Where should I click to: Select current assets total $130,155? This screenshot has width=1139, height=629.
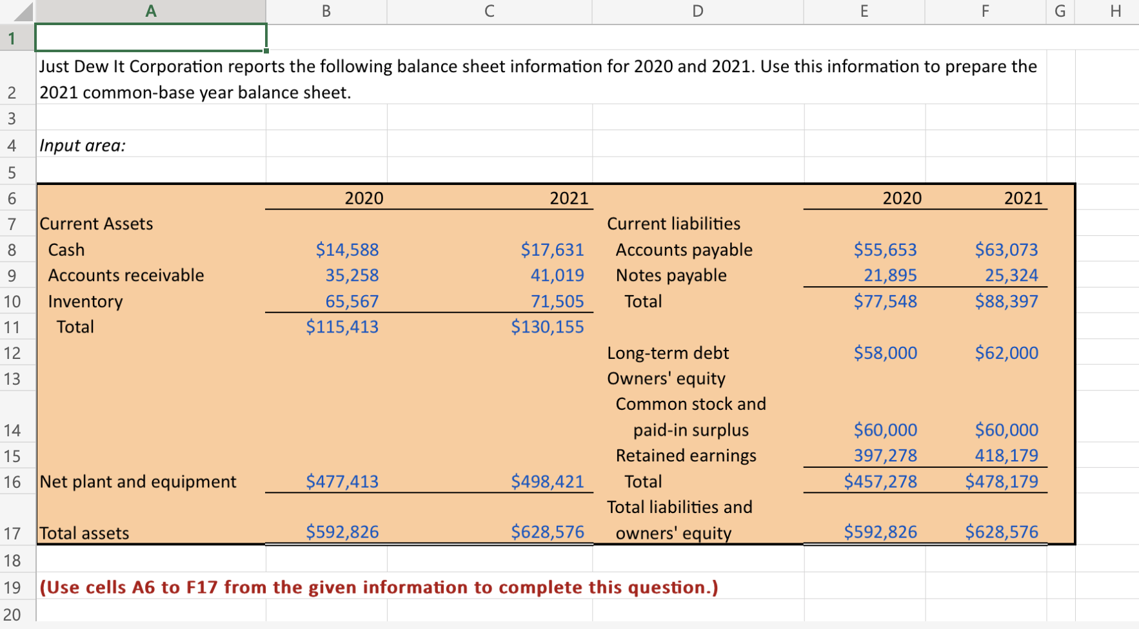pyautogui.click(x=547, y=327)
